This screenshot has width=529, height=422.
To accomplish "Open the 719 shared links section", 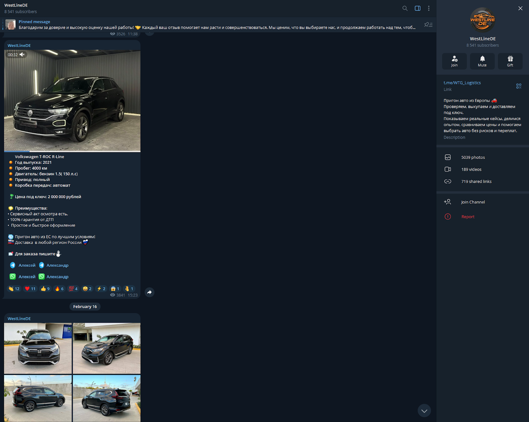I will [476, 181].
